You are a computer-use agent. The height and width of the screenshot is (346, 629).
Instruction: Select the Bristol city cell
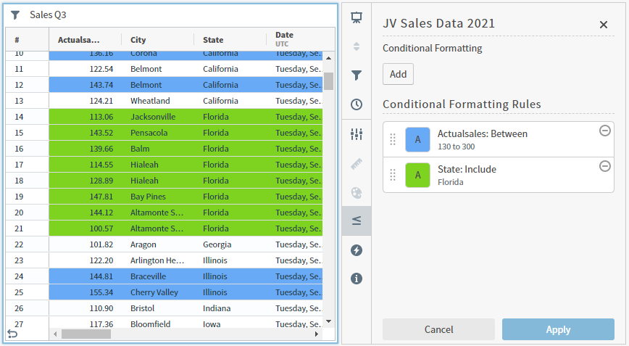click(158, 308)
